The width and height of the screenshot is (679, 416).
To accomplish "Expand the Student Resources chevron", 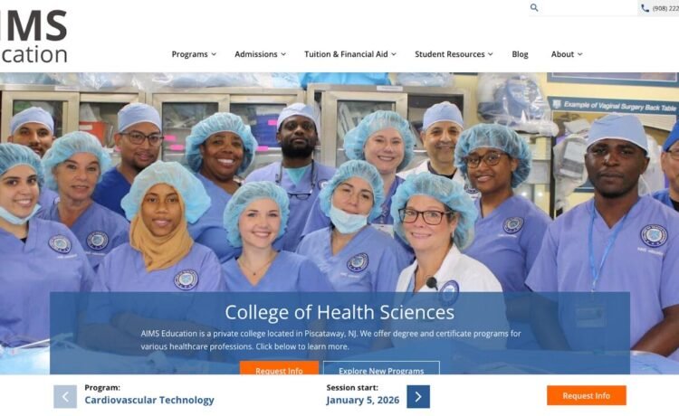I will click(x=490, y=54).
